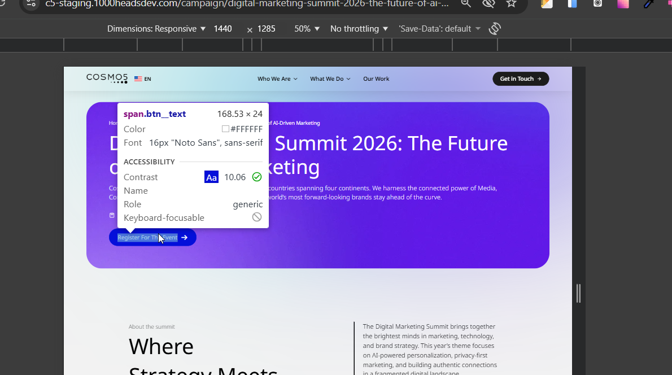Click the arrow icon on Register button
This screenshot has width=672, height=375.
point(185,238)
